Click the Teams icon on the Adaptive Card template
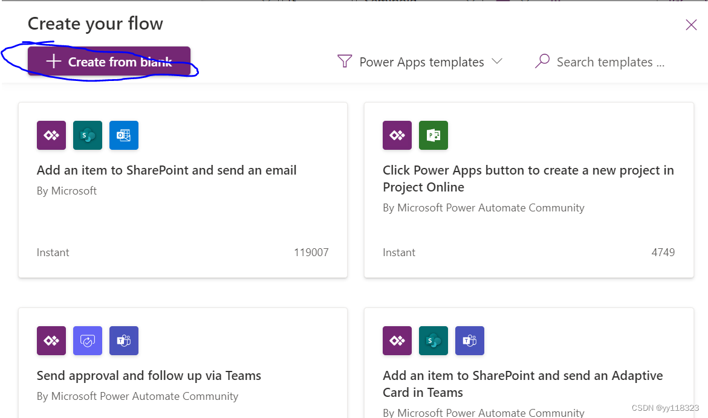Screen dimensions: 708x418 tap(469, 340)
